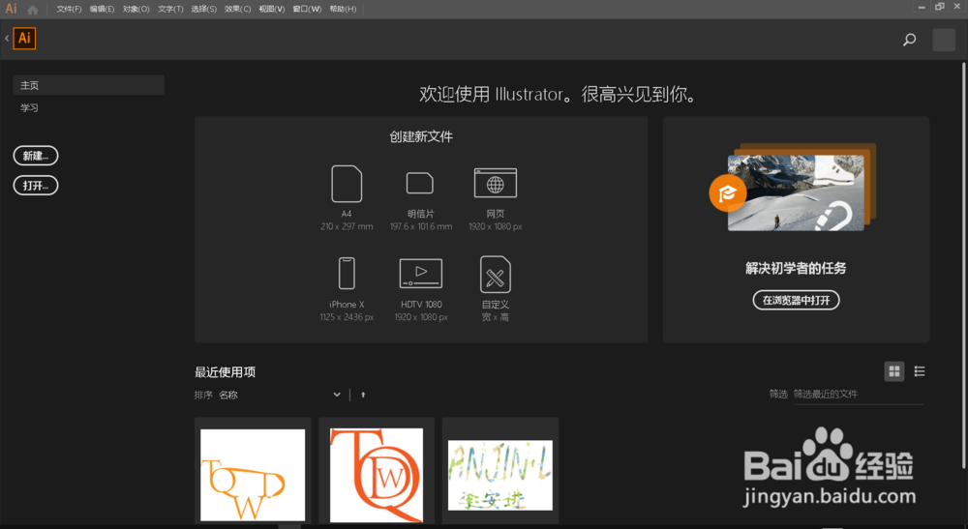The height and width of the screenshot is (529, 968).
Task: Choose the 网页 web preset icon
Action: [495, 183]
